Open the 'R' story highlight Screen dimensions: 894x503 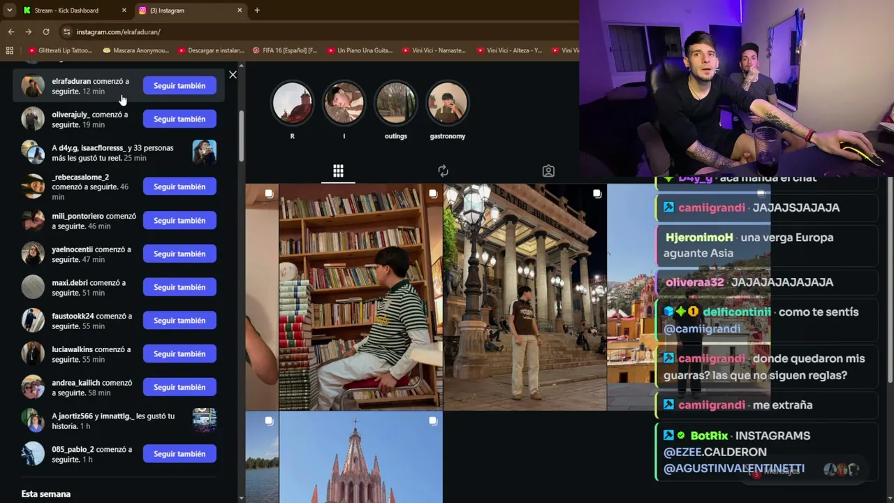292,103
